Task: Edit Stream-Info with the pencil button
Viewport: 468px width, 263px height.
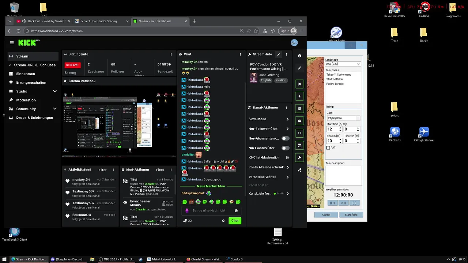Action: click(x=279, y=54)
